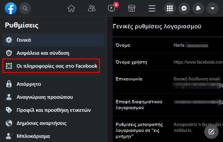Click the https://www.facebook.com username URL
Viewport: 223px width, 142px height.
click(x=198, y=62)
